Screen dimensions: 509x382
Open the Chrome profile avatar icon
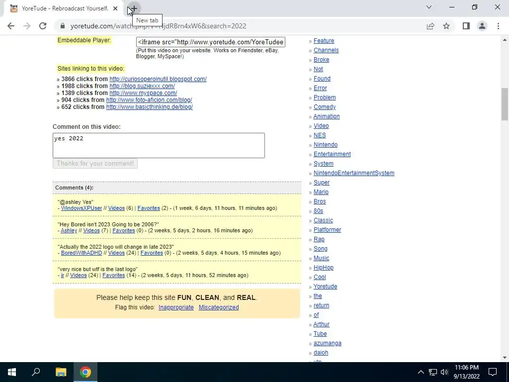click(482, 26)
